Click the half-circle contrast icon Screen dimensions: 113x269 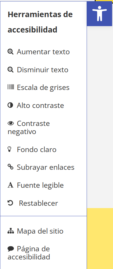[10, 105]
